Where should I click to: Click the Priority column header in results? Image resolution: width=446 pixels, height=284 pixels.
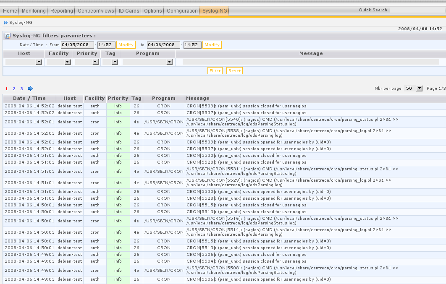[118, 98]
